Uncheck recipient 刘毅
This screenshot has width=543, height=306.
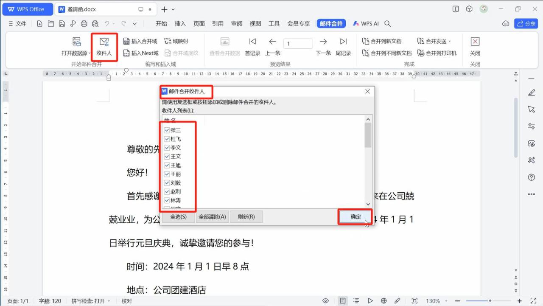click(x=167, y=183)
